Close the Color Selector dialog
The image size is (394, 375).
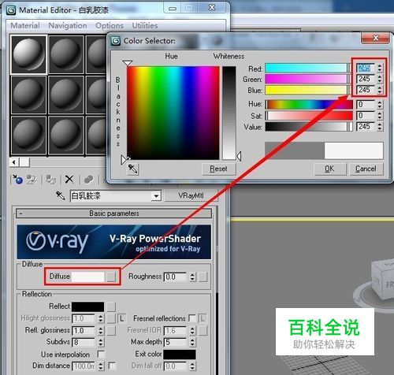375,39
